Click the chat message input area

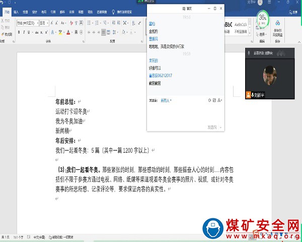[185, 113]
